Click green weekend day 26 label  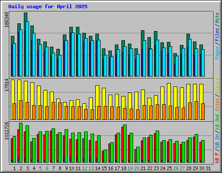click(176, 168)
